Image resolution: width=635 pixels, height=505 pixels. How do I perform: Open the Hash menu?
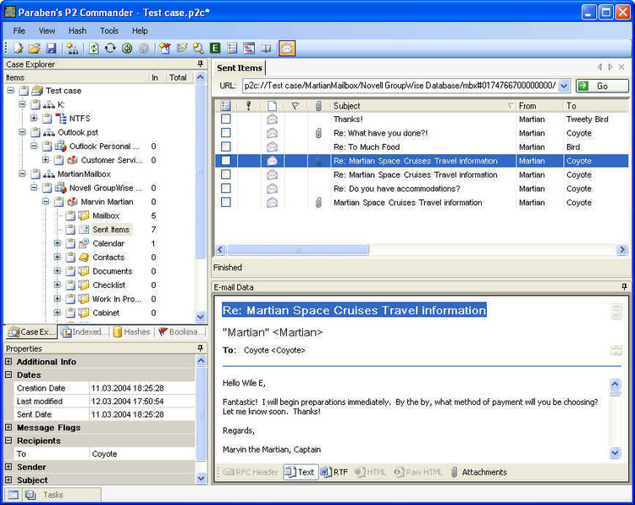tap(77, 31)
